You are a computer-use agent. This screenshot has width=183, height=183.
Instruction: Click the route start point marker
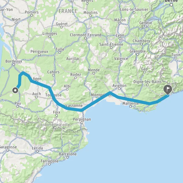[16, 90]
